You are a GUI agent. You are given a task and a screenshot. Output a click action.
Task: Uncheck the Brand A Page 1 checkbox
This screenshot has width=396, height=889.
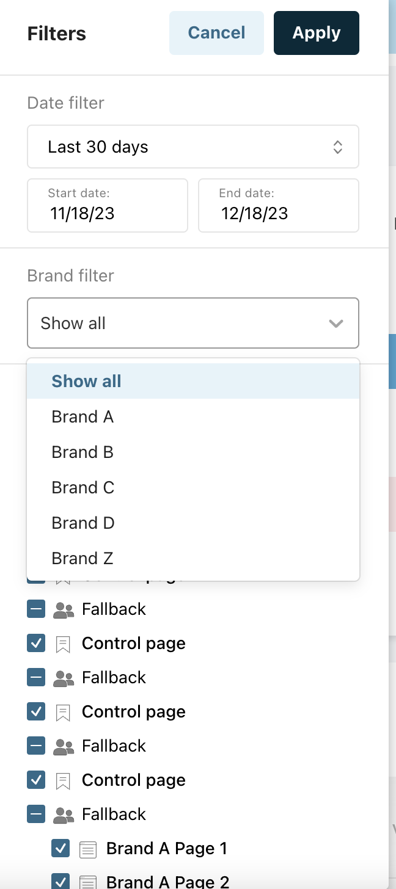(60, 849)
